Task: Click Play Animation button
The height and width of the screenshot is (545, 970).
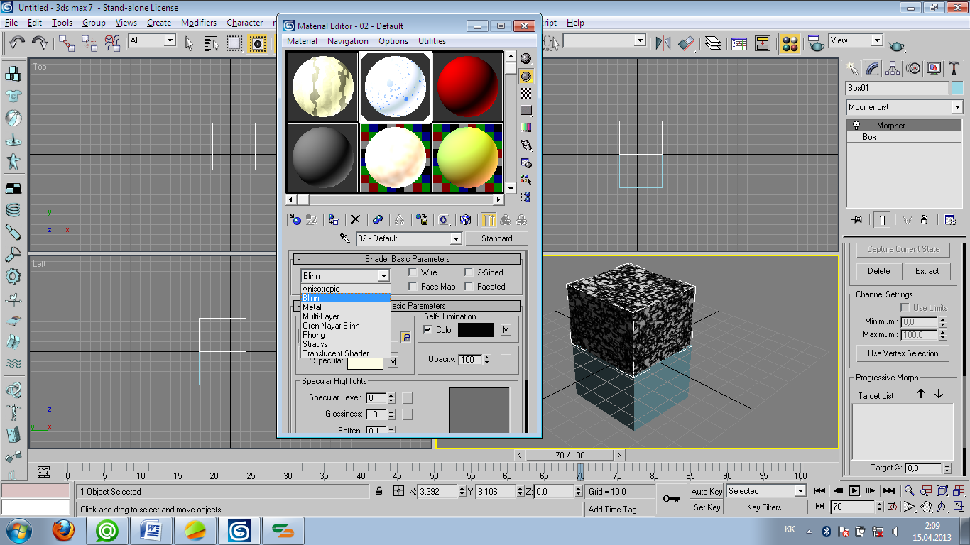Action: pyautogui.click(x=854, y=491)
